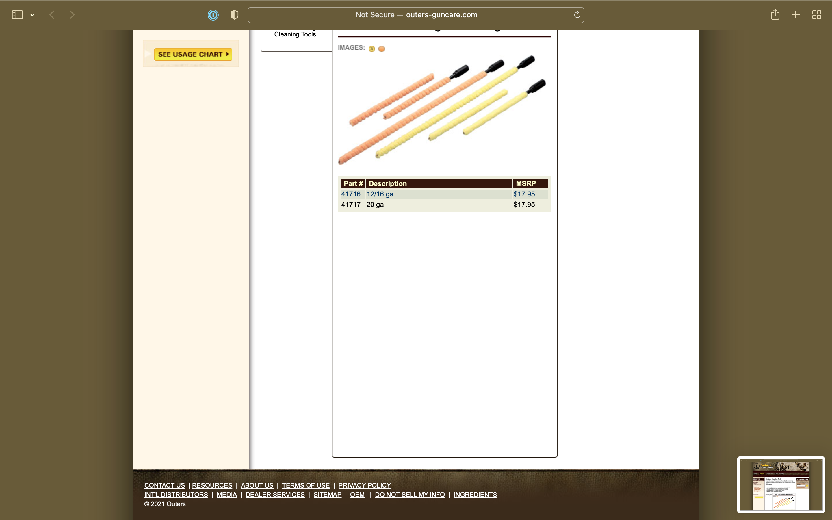Go forward to next page

click(x=72, y=15)
